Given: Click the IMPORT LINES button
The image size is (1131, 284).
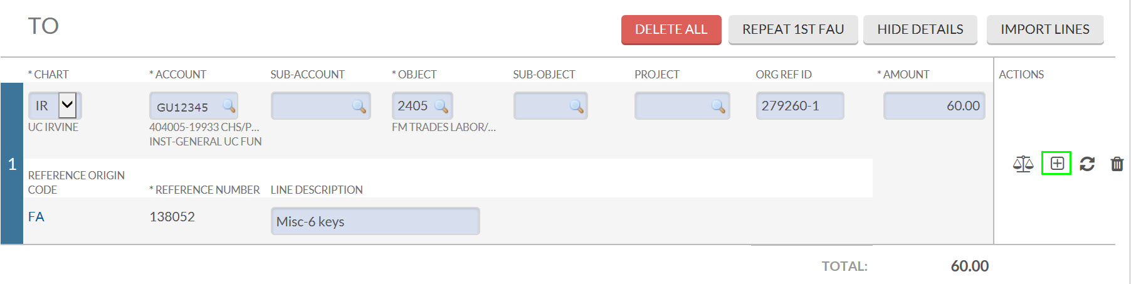Looking at the screenshot, I should 1045,29.
